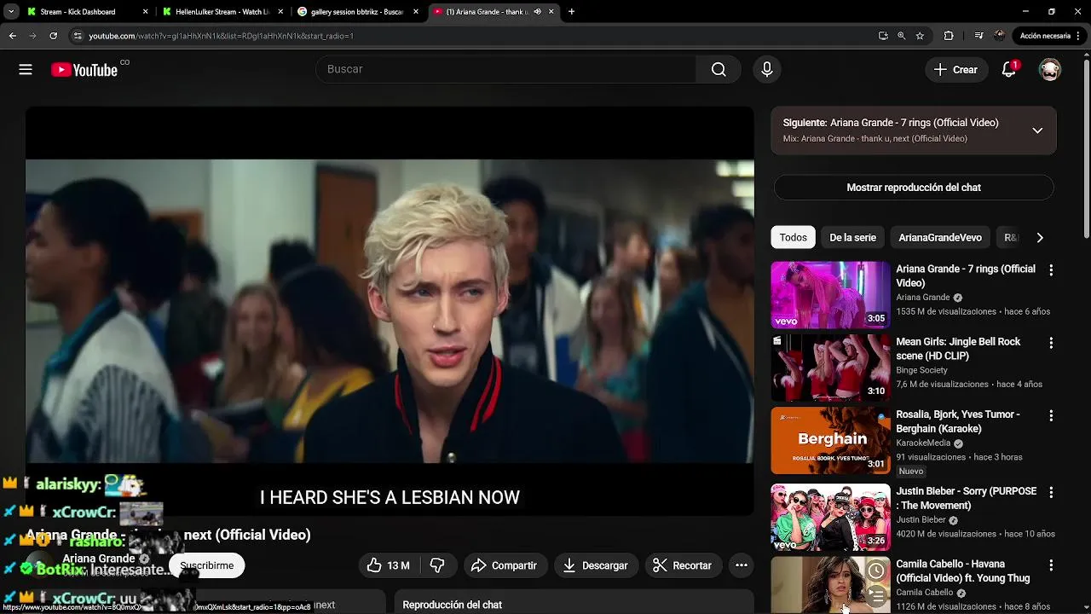Open a new browser tab
Screen dimensions: 1091x614
pos(571,12)
